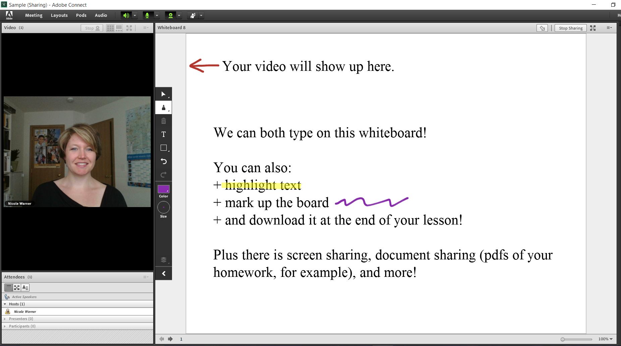Collapse the whiteboard tools panel
This screenshot has width=621, height=346.
[x=163, y=274]
